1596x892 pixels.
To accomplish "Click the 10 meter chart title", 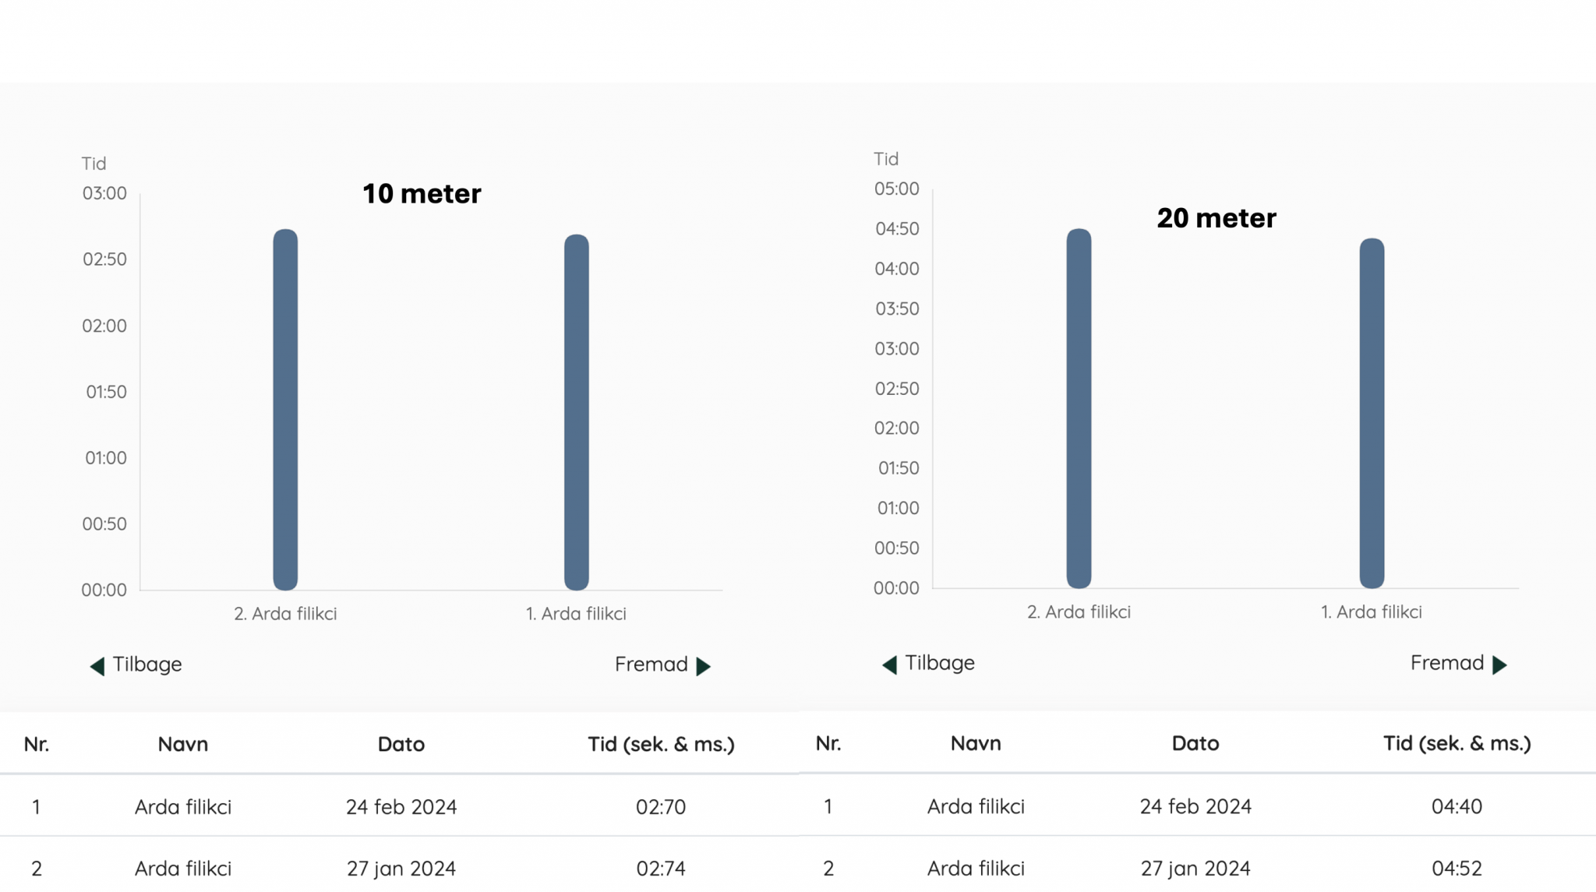I will pos(422,193).
